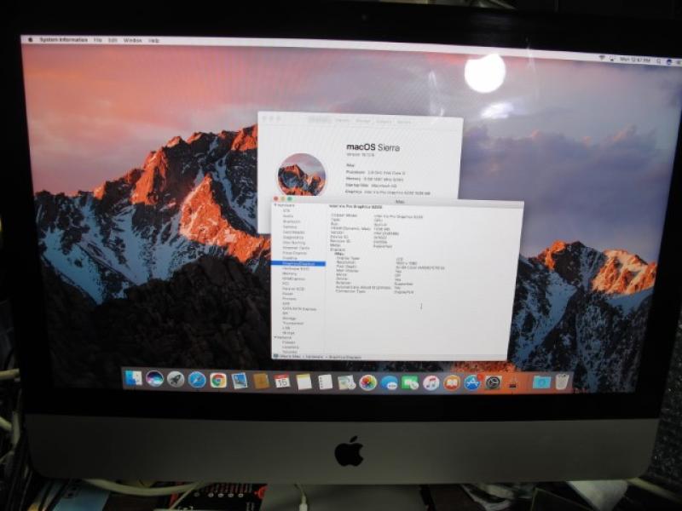Select Thunderbolt in the sidebar list
682x511 pixels.
pyautogui.click(x=293, y=324)
